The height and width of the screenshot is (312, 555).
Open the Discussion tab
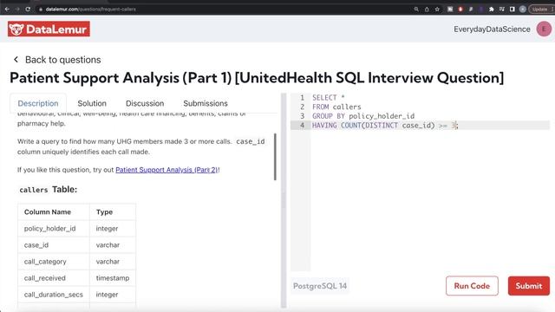[145, 103]
